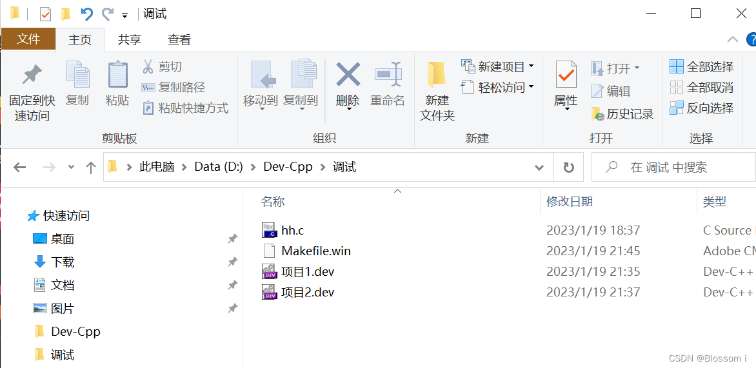Open the Move to (移动到) command
The image size is (756, 368).
click(261, 85)
